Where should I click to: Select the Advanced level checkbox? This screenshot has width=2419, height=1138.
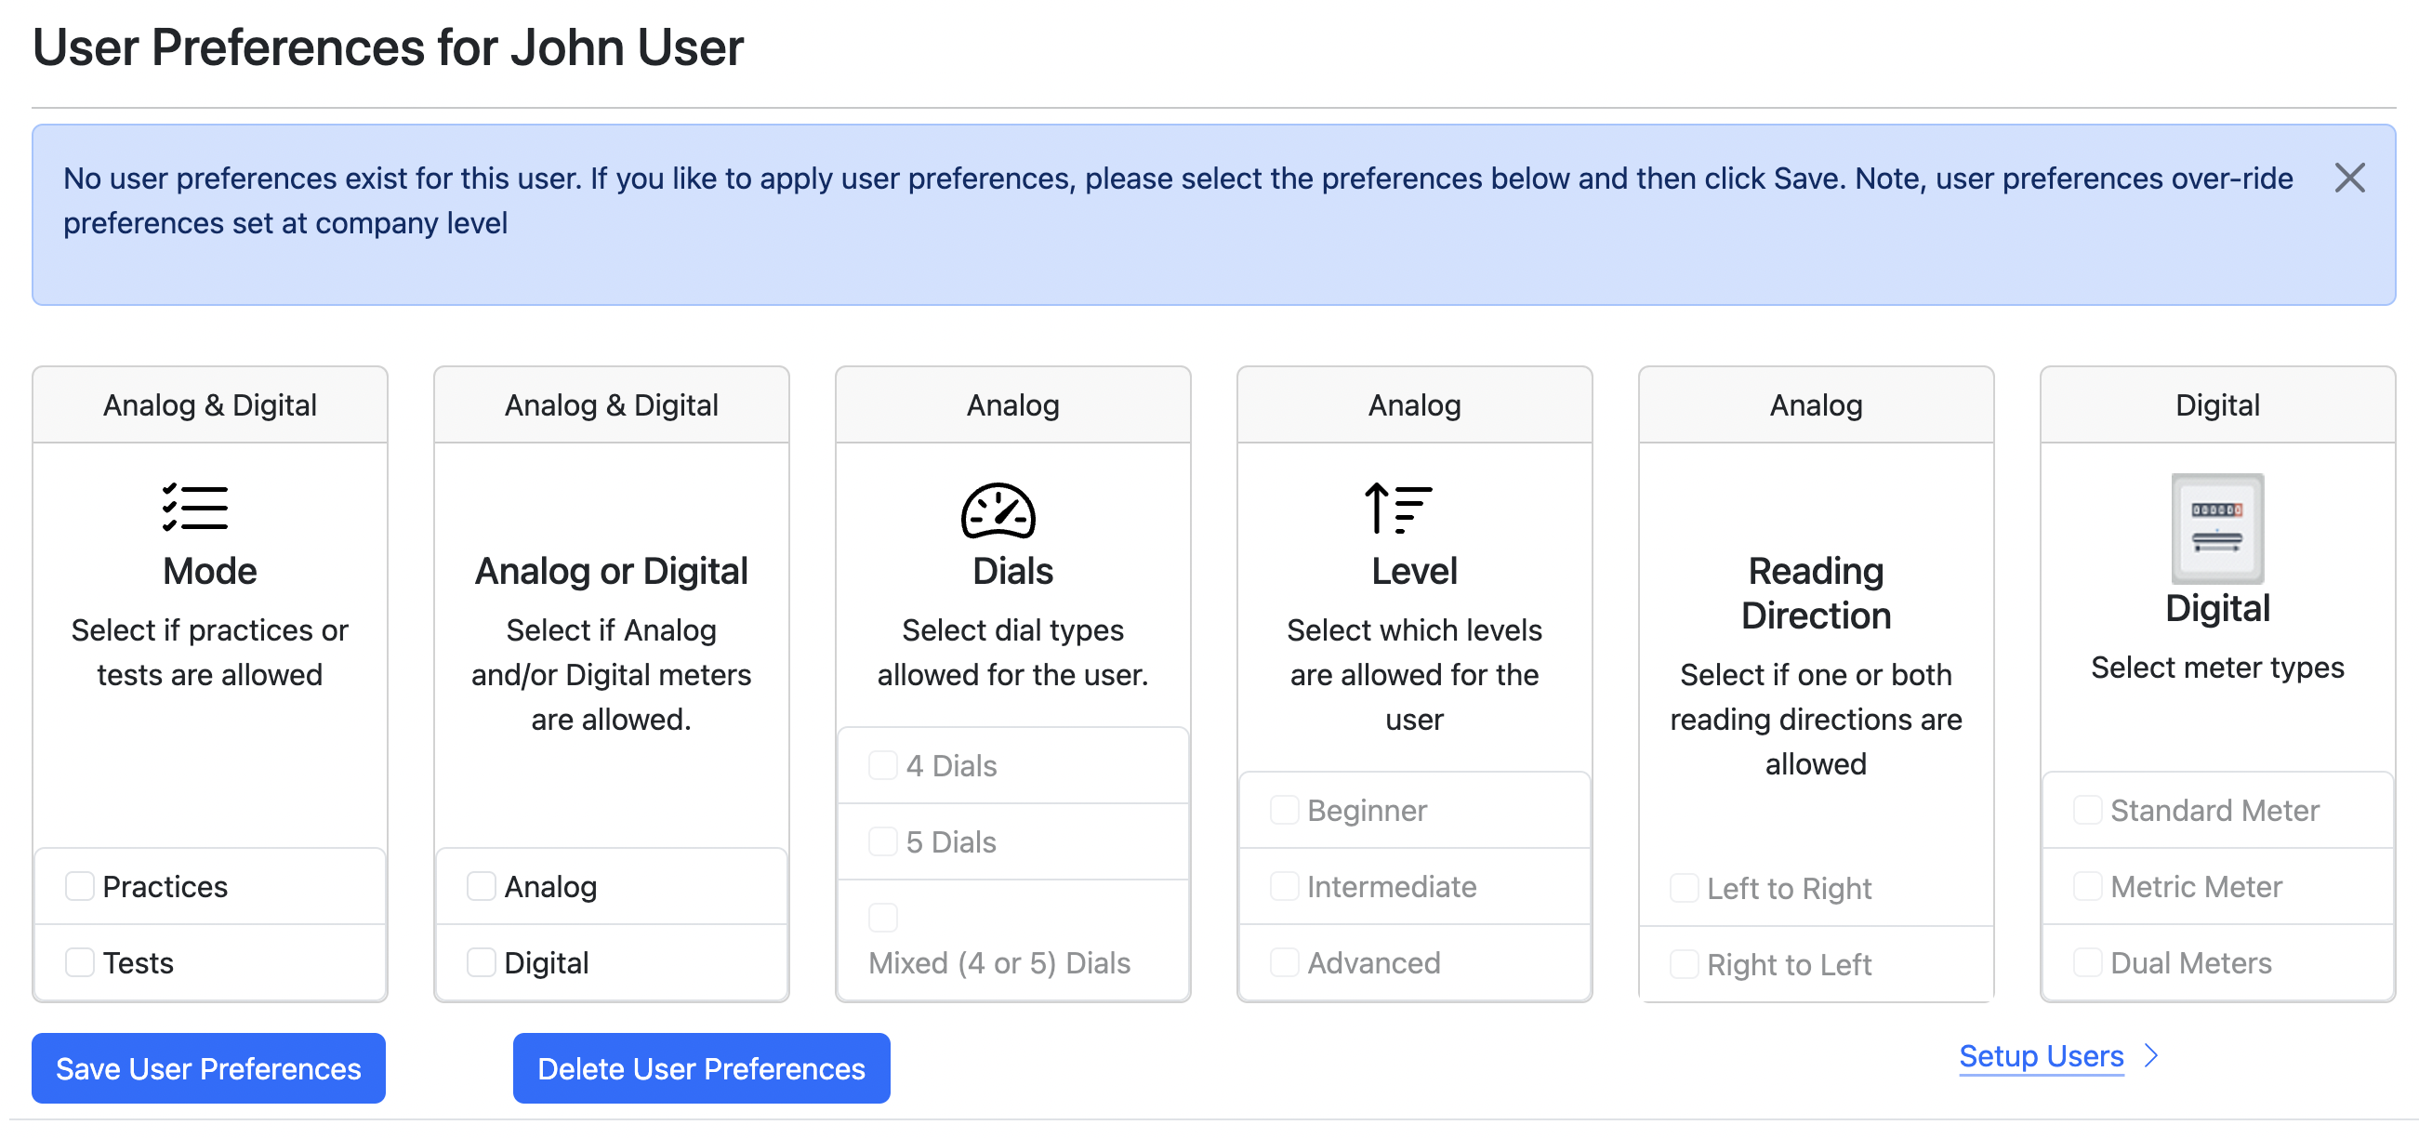[1284, 961]
